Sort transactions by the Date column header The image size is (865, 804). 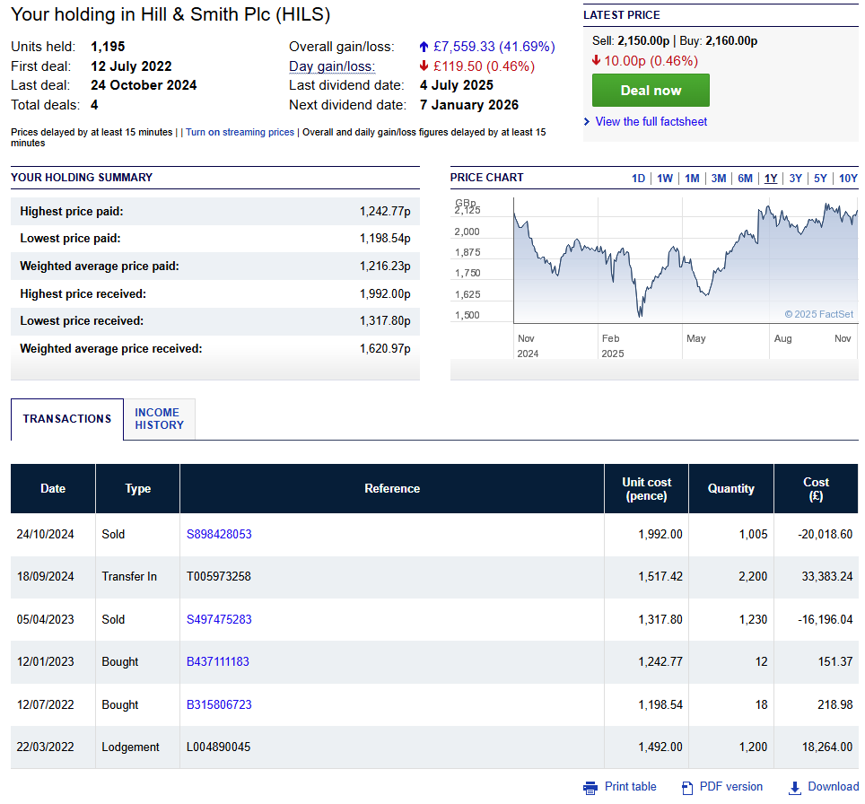tap(53, 489)
